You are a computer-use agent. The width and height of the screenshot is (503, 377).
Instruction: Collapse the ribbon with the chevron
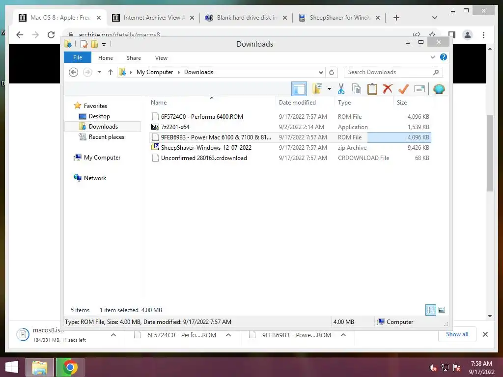tap(432, 57)
